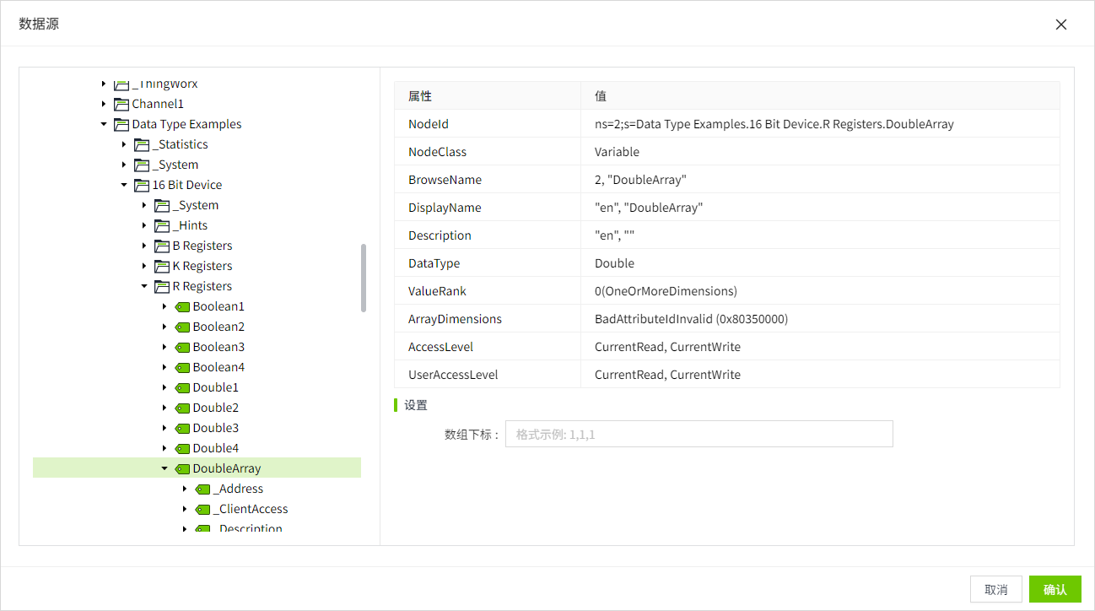The height and width of the screenshot is (611, 1095).
Task: Click the folder icon for K Registers
Action: [162, 266]
